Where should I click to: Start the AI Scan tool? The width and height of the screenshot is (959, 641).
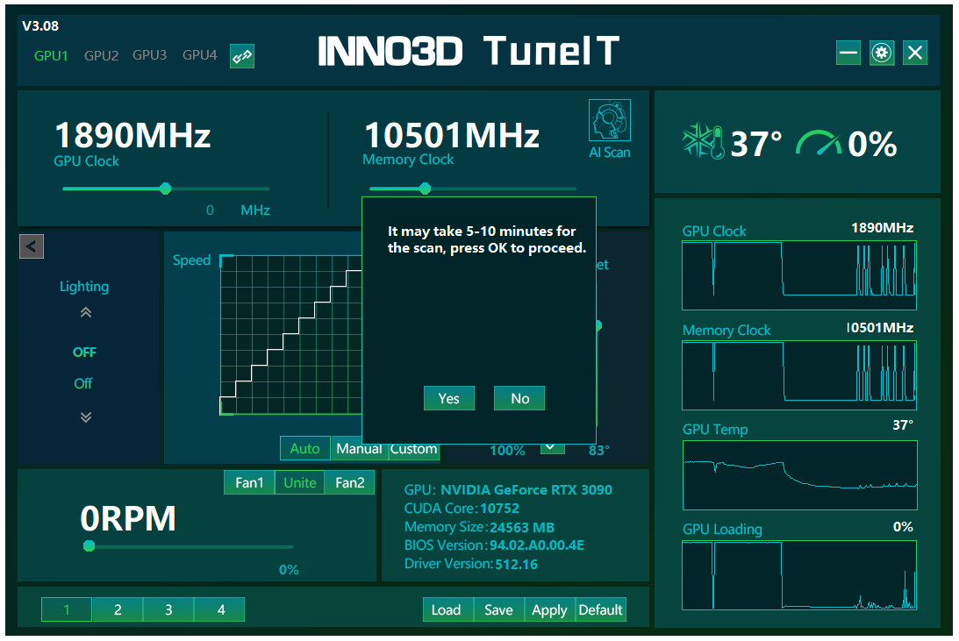610,129
